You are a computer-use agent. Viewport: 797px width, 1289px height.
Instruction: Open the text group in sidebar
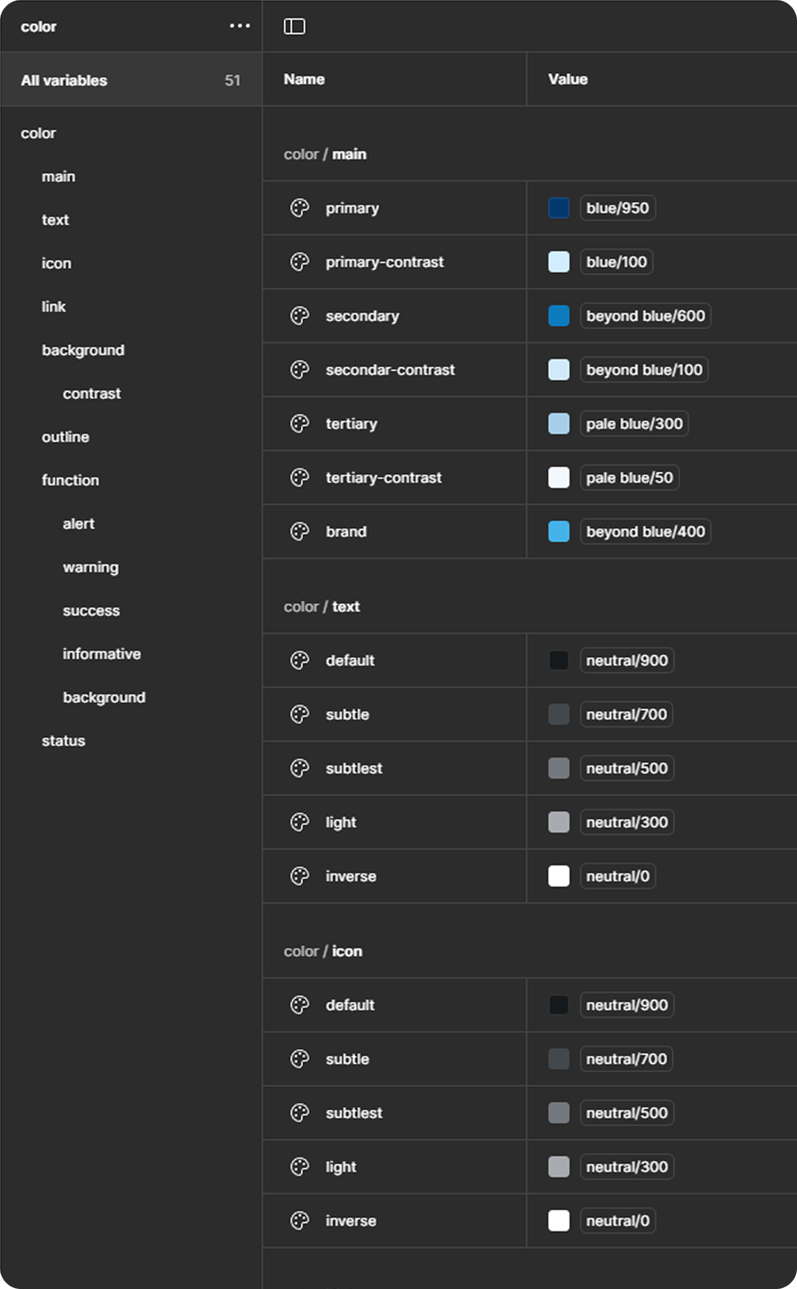(55, 220)
